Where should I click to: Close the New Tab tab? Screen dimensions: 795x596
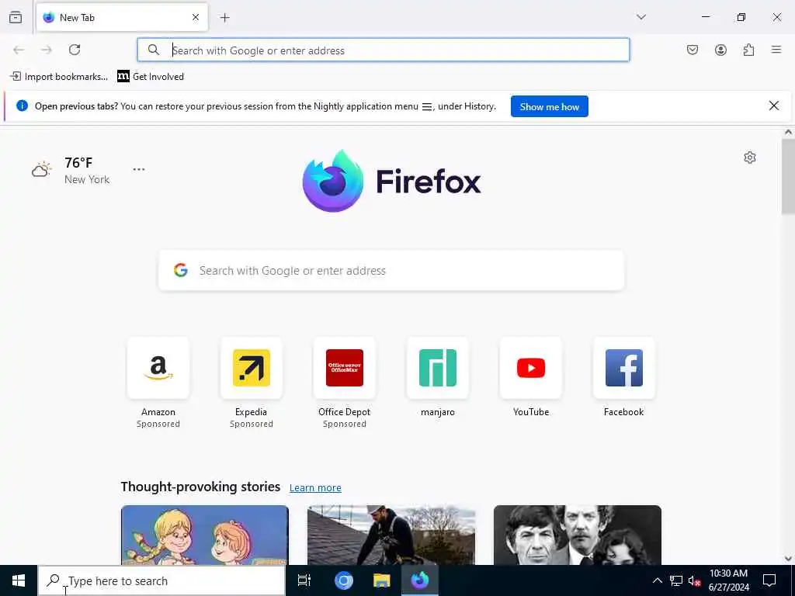click(196, 17)
